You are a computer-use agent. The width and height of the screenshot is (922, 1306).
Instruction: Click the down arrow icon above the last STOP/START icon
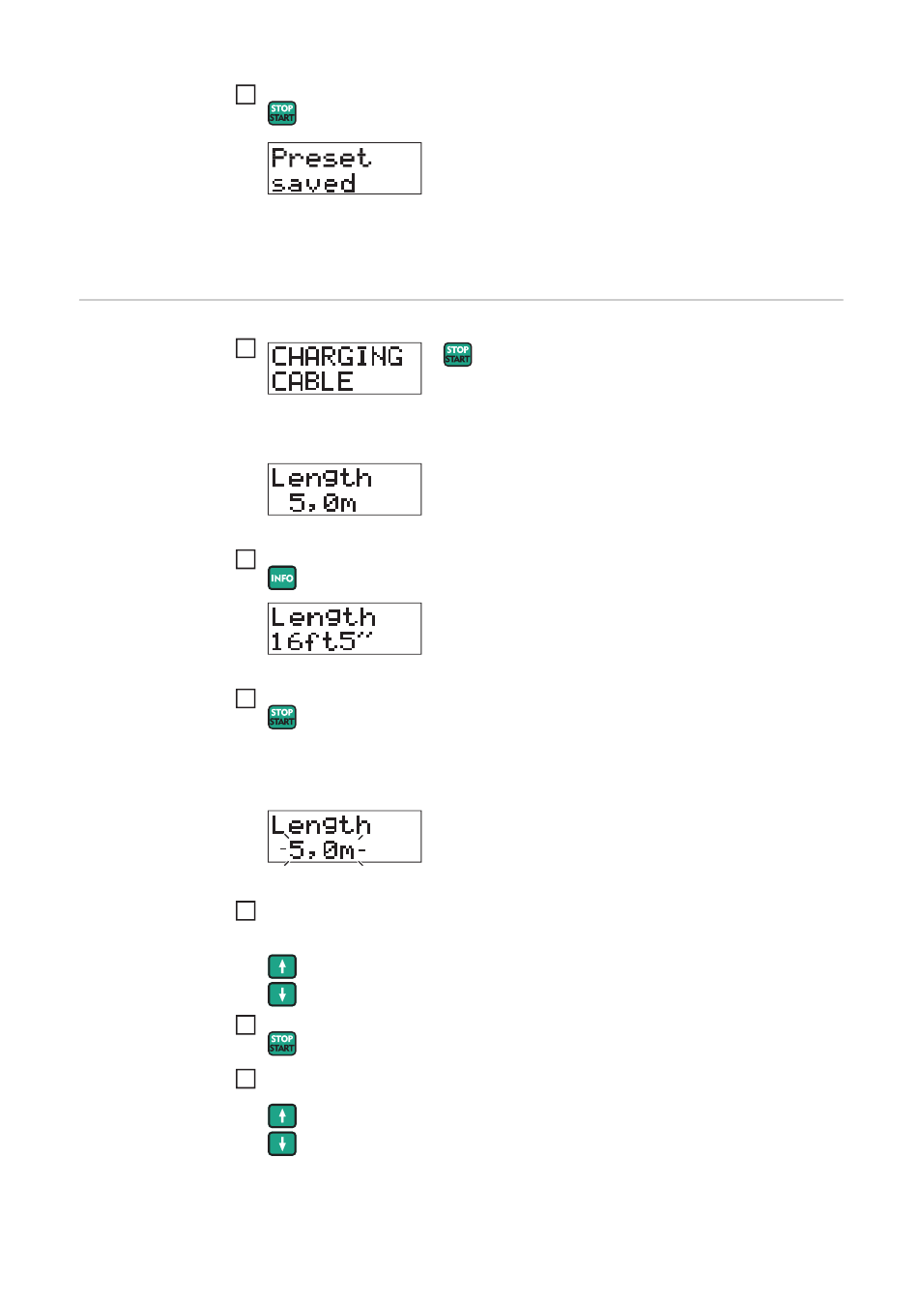click(x=282, y=994)
